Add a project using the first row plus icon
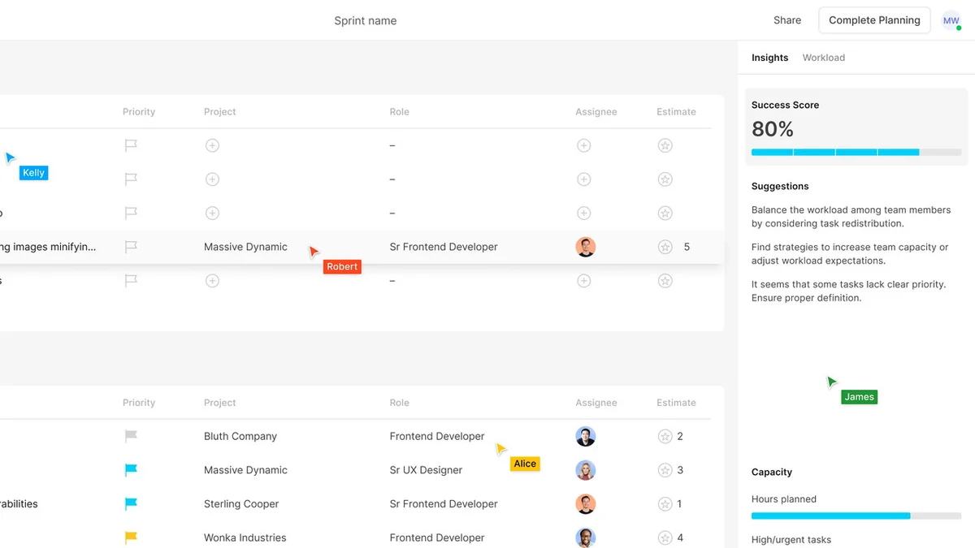 click(x=212, y=145)
